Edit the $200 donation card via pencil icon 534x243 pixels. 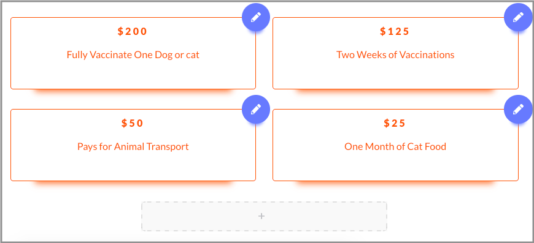pos(256,17)
